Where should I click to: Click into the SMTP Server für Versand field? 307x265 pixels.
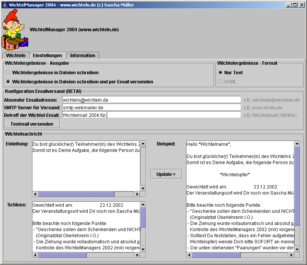152,107
